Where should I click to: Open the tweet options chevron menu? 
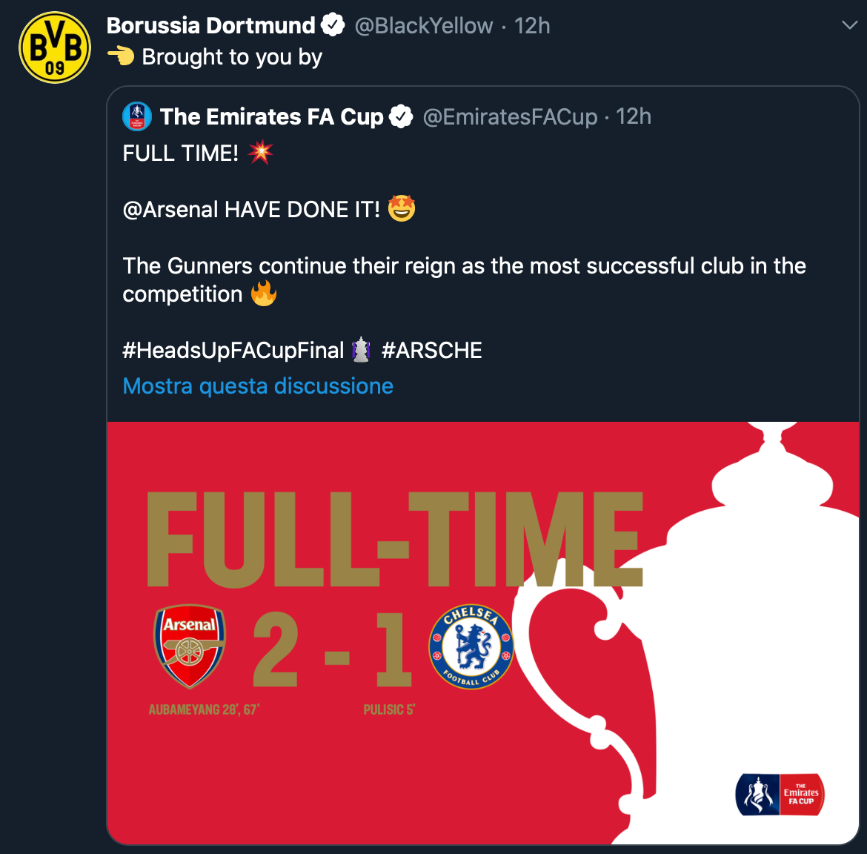coord(850,25)
